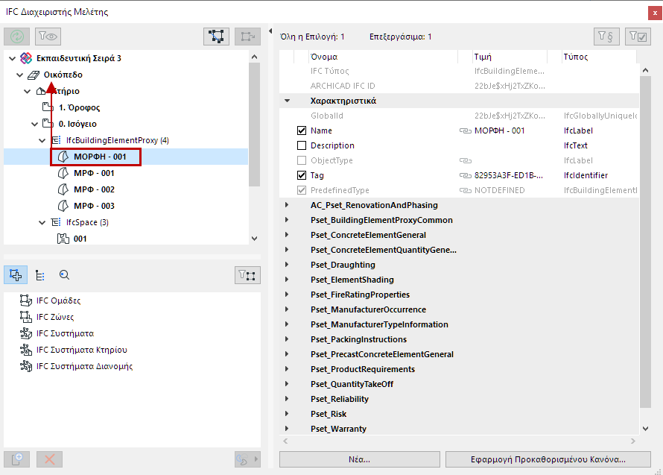Click the green refresh/synchronize icon

[16, 36]
